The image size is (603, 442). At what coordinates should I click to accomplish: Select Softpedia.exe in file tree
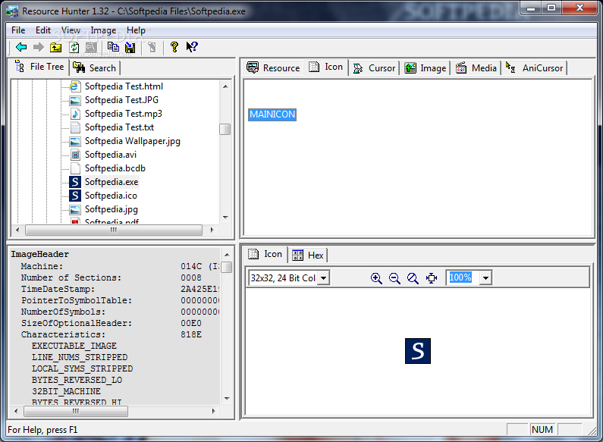click(x=111, y=182)
